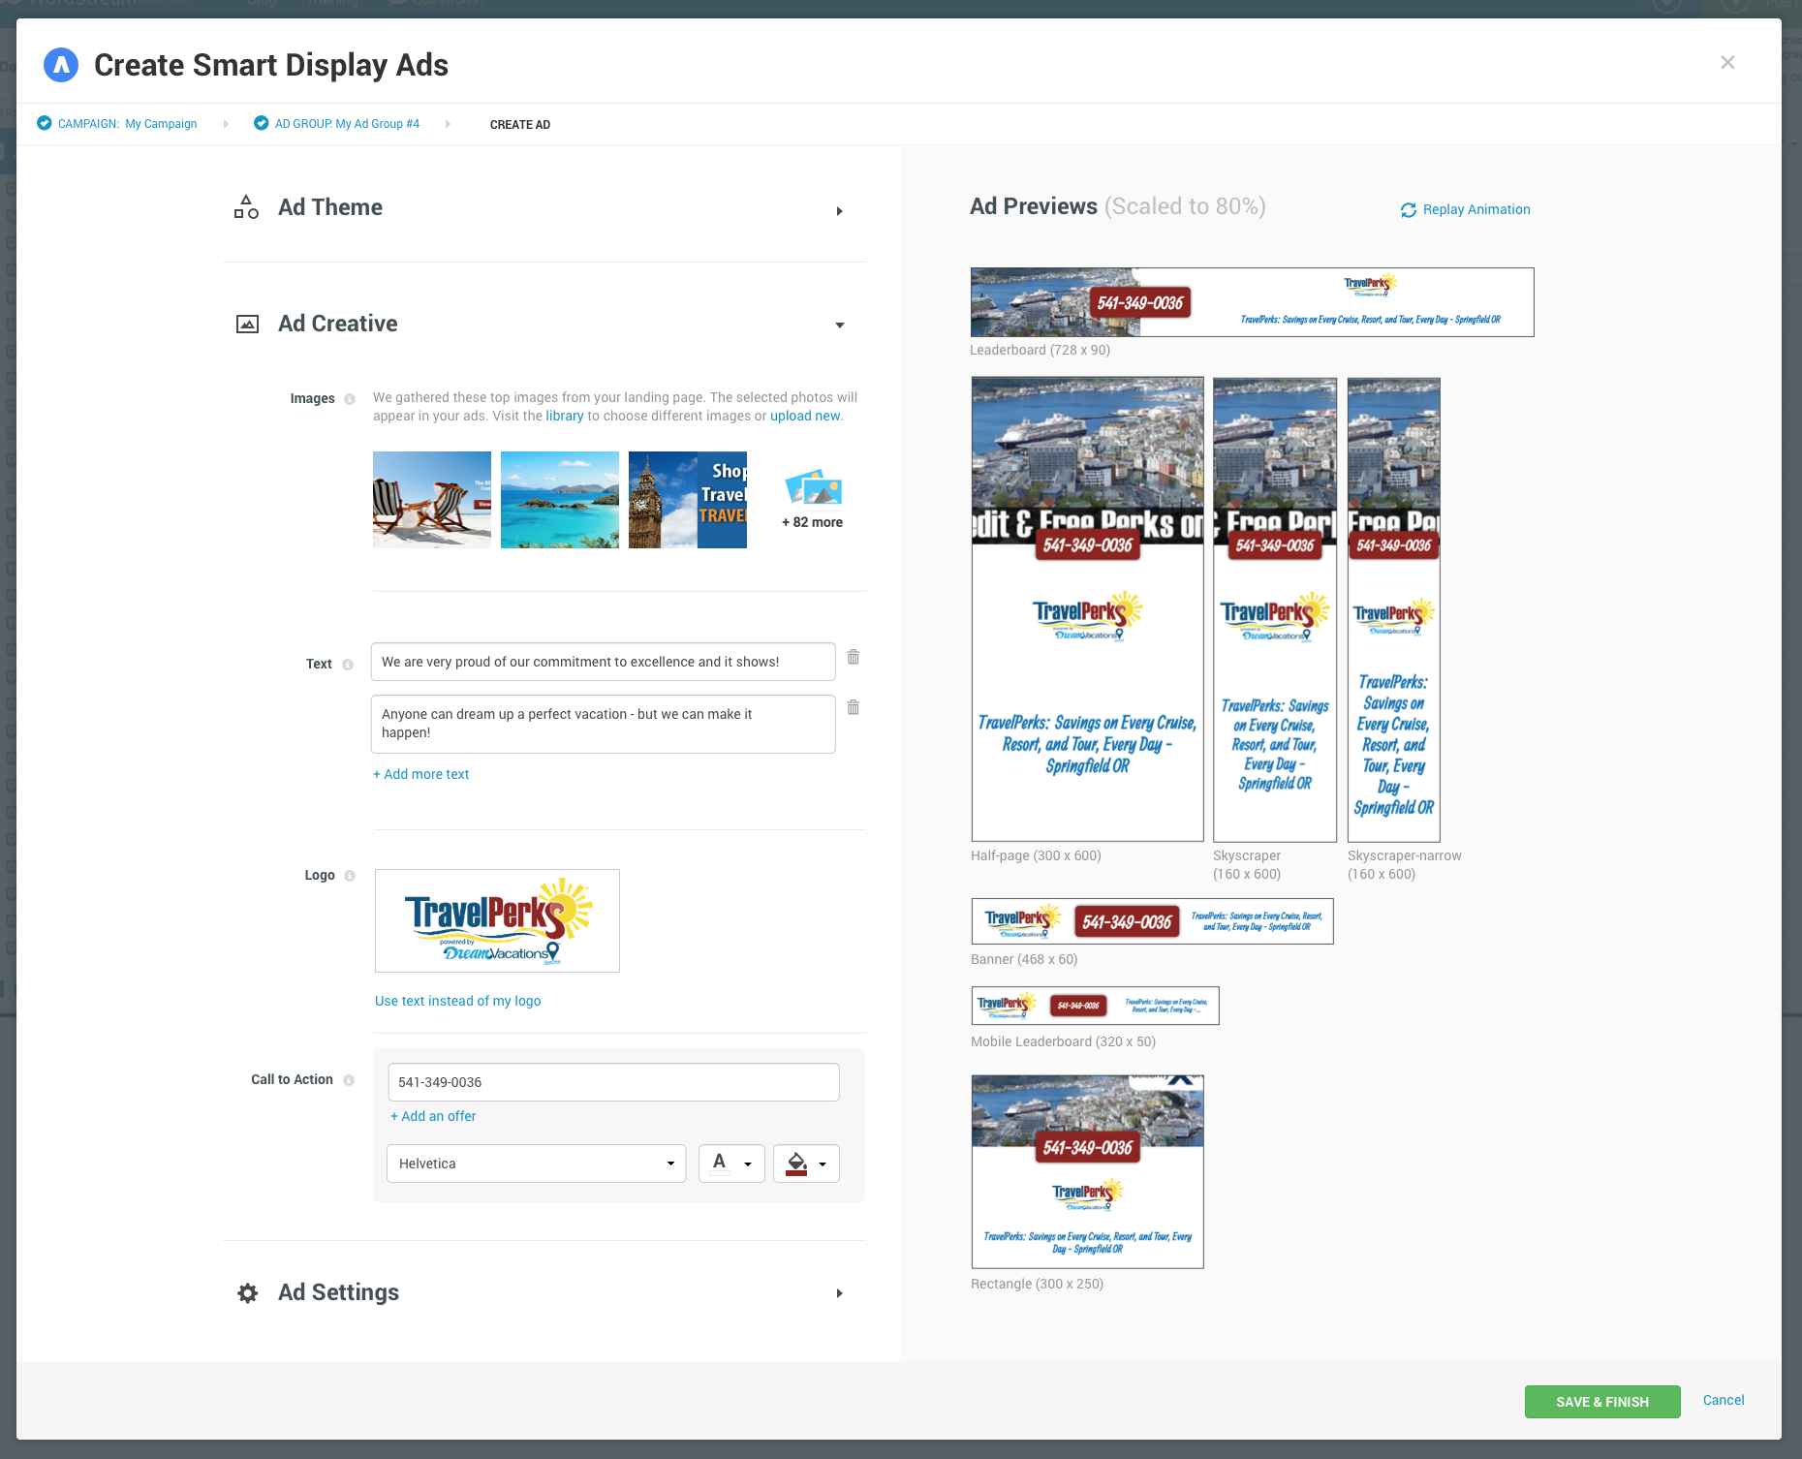
Task: Click the Half-page 300 x 600 ad preview
Action: pyautogui.click(x=1087, y=609)
